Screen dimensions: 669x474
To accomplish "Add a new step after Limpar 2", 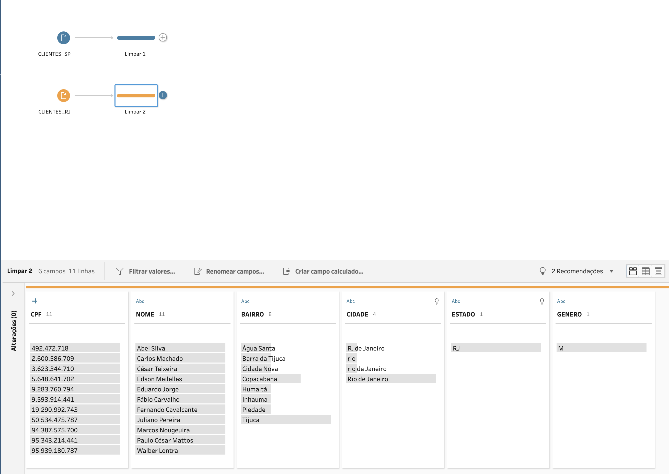I will coord(163,95).
